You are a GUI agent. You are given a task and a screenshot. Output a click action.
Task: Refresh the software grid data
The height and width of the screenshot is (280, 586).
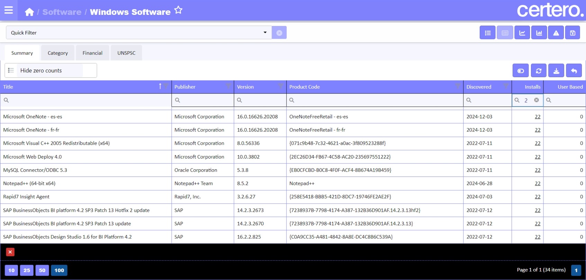click(x=539, y=71)
